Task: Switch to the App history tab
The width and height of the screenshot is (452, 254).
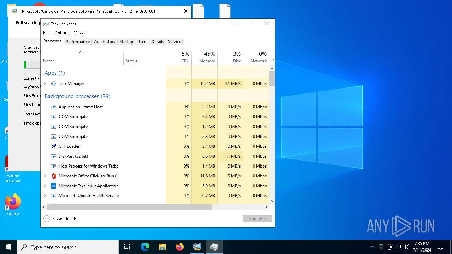Action: tap(105, 42)
